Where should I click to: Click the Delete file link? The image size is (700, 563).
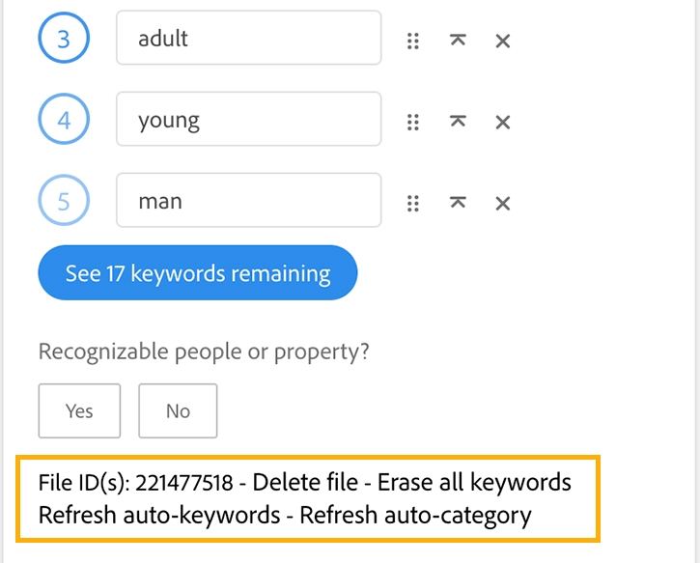[305, 483]
